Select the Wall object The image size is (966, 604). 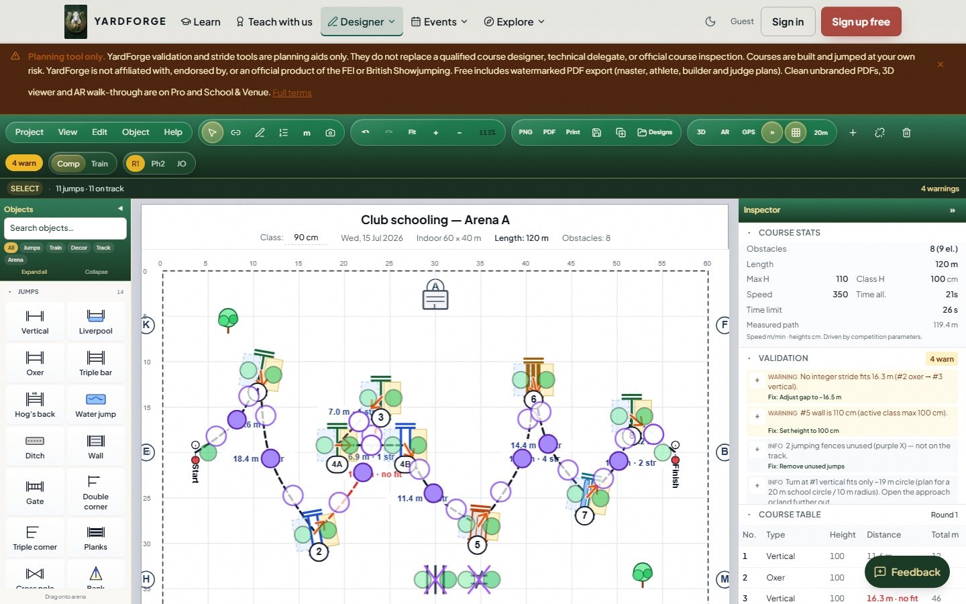(95, 446)
